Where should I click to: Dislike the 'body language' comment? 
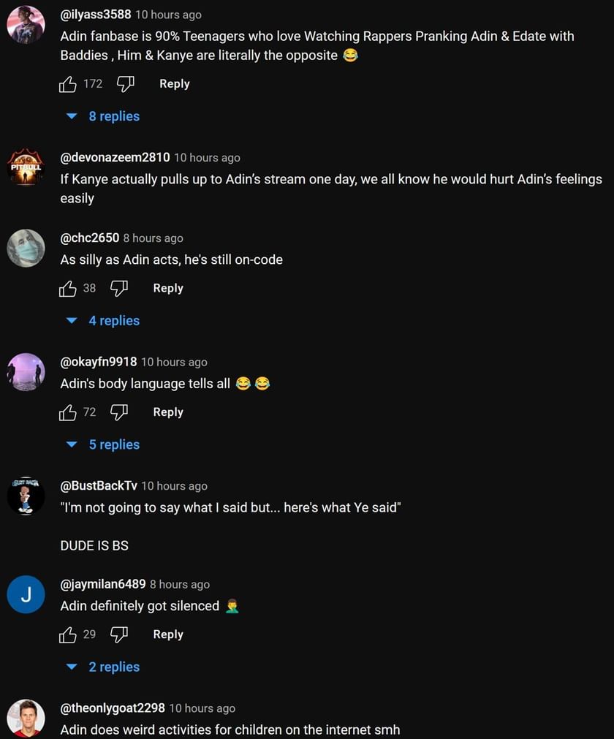[119, 412]
